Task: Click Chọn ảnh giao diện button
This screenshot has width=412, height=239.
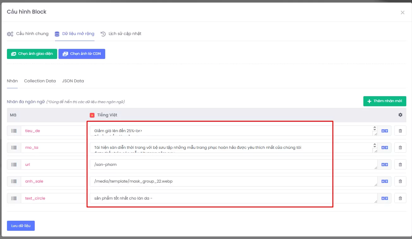Action: pyautogui.click(x=32, y=54)
